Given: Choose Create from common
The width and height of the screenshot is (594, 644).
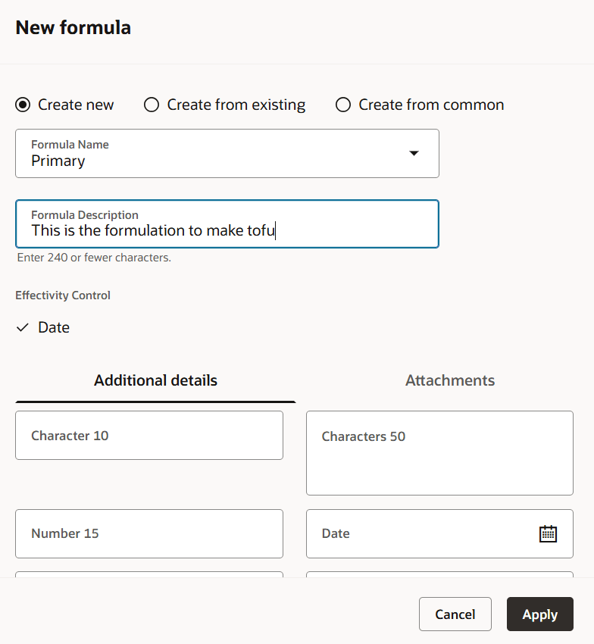Looking at the screenshot, I should point(342,104).
